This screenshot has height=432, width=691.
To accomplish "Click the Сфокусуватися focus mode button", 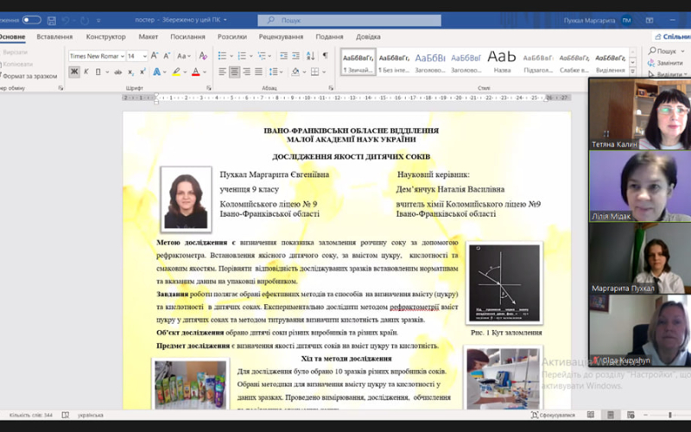I will 553,415.
